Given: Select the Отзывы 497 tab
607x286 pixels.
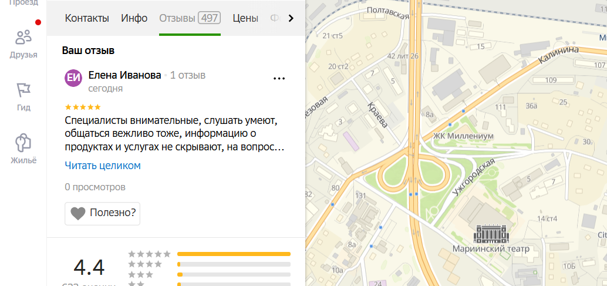Looking at the screenshot, I should click(190, 18).
